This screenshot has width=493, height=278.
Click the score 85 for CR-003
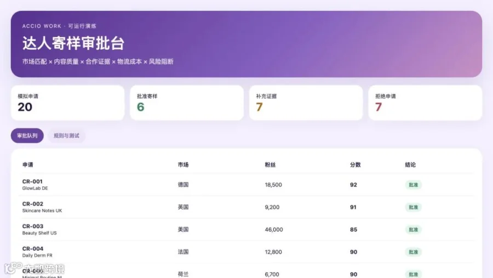coord(353,230)
